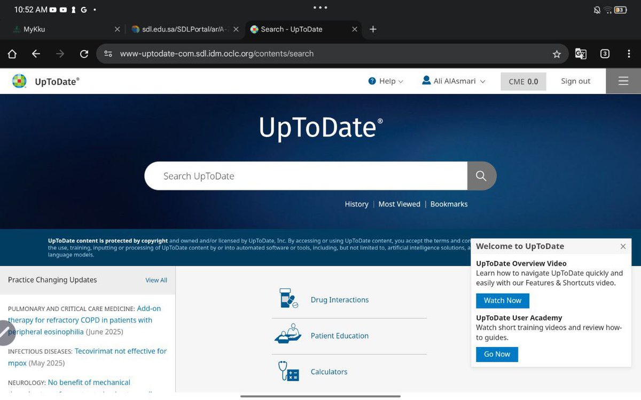Click the Go Now button
641x400 pixels.
tap(497, 354)
